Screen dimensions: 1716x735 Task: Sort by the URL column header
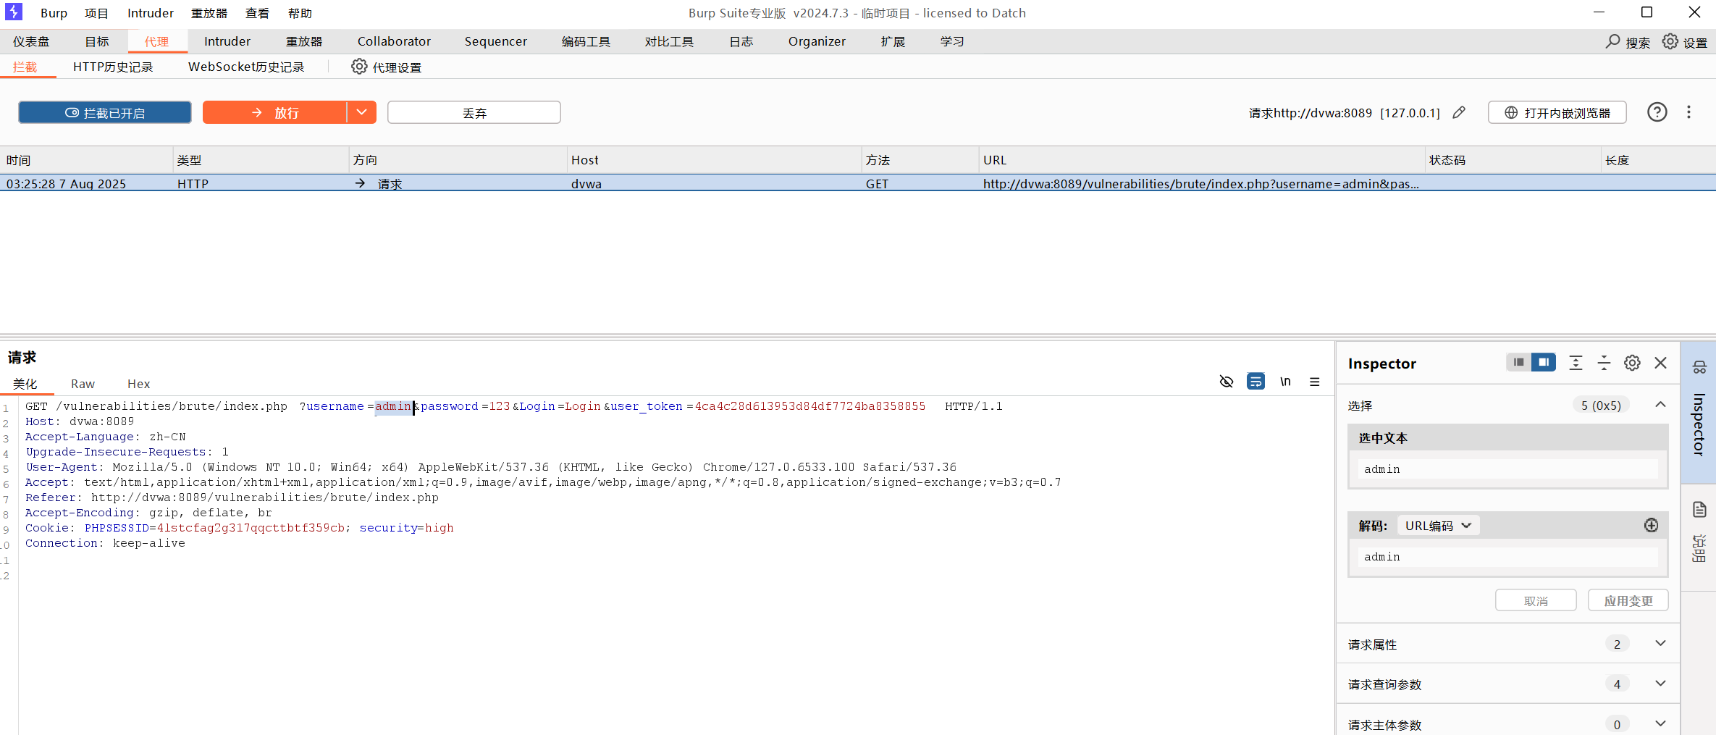(x=1201, y=160)
